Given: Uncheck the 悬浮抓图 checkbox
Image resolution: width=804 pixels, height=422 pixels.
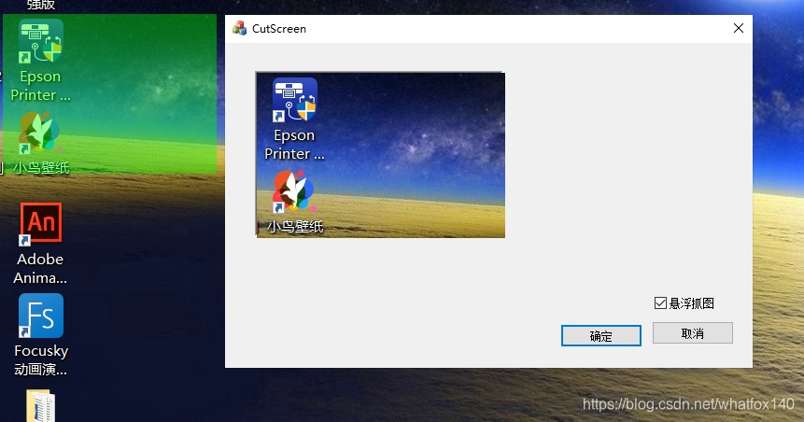Looking at the screenshot, I should [x=660, y=303].
